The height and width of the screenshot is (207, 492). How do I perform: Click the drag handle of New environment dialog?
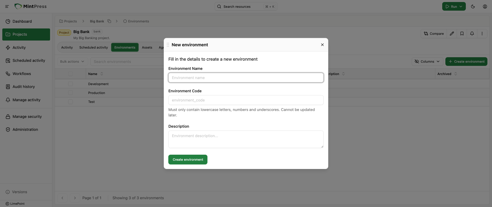[x=168, y=45]
